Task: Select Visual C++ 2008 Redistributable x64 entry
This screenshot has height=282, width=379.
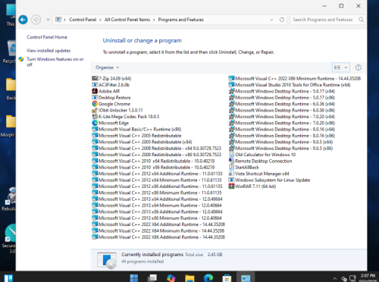Action: [157, 148]
